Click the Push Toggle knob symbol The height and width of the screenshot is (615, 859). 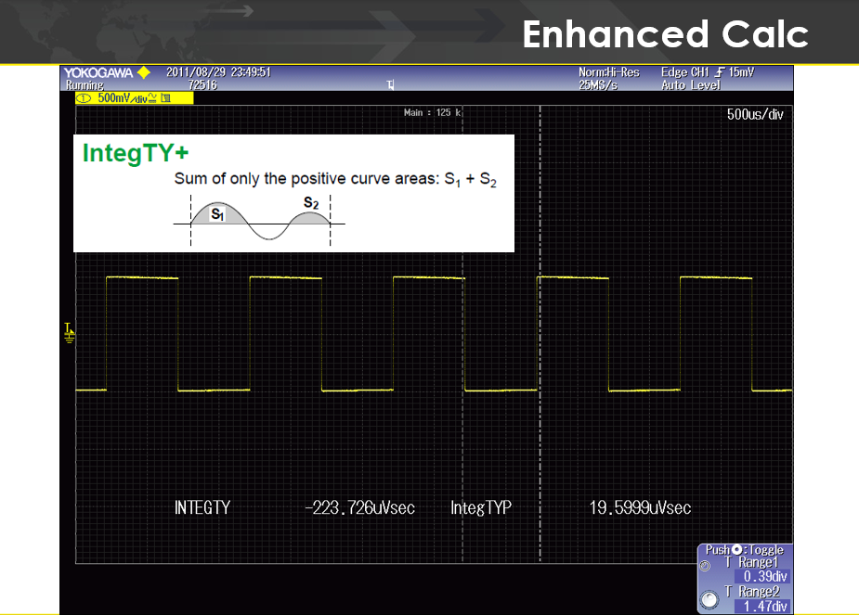(x=736, y=550)
